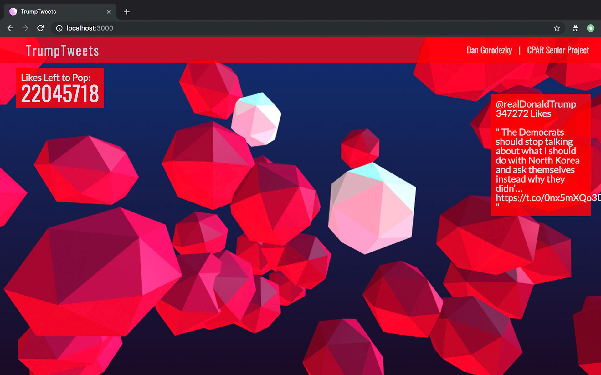Click the 347272 Likes text
This screenshot has width=601, height=375.
[523, 113]
